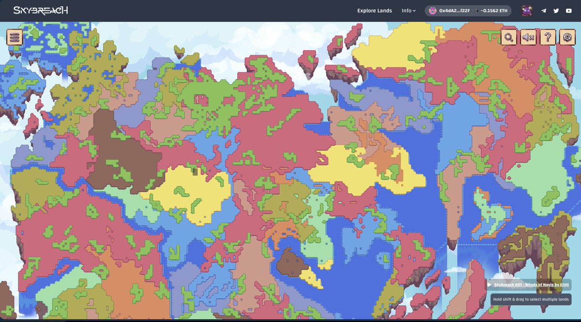The image size is (581, 322).
Task: Click the 'Hold shift & drag' hint tooltip
Action: 531,299
